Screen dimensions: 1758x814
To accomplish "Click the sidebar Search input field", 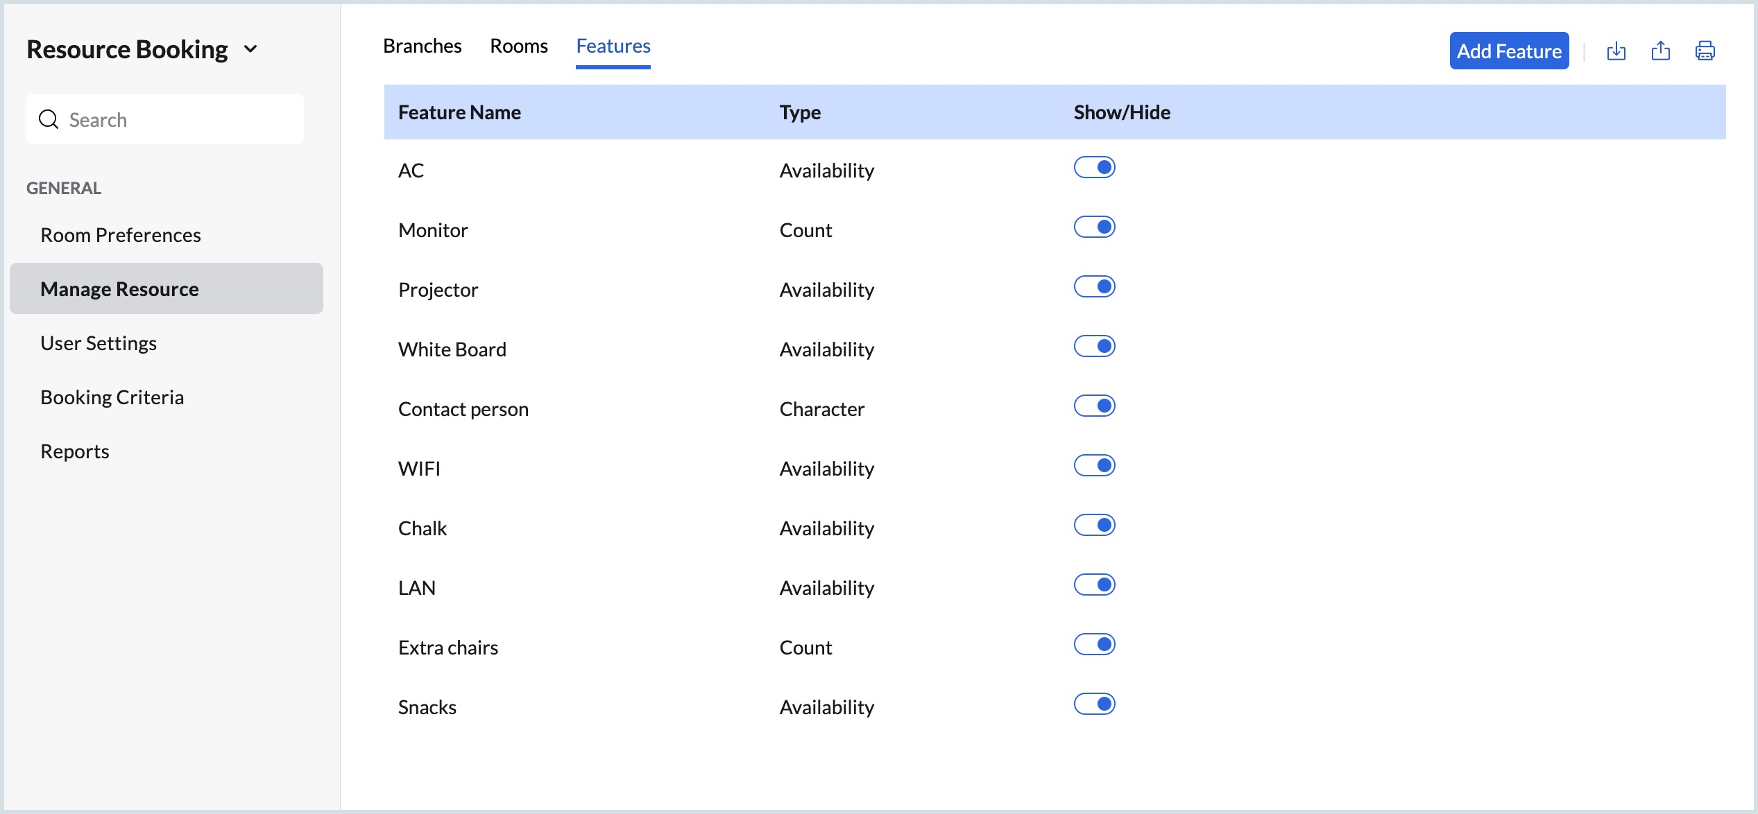I will coord(180,119).
